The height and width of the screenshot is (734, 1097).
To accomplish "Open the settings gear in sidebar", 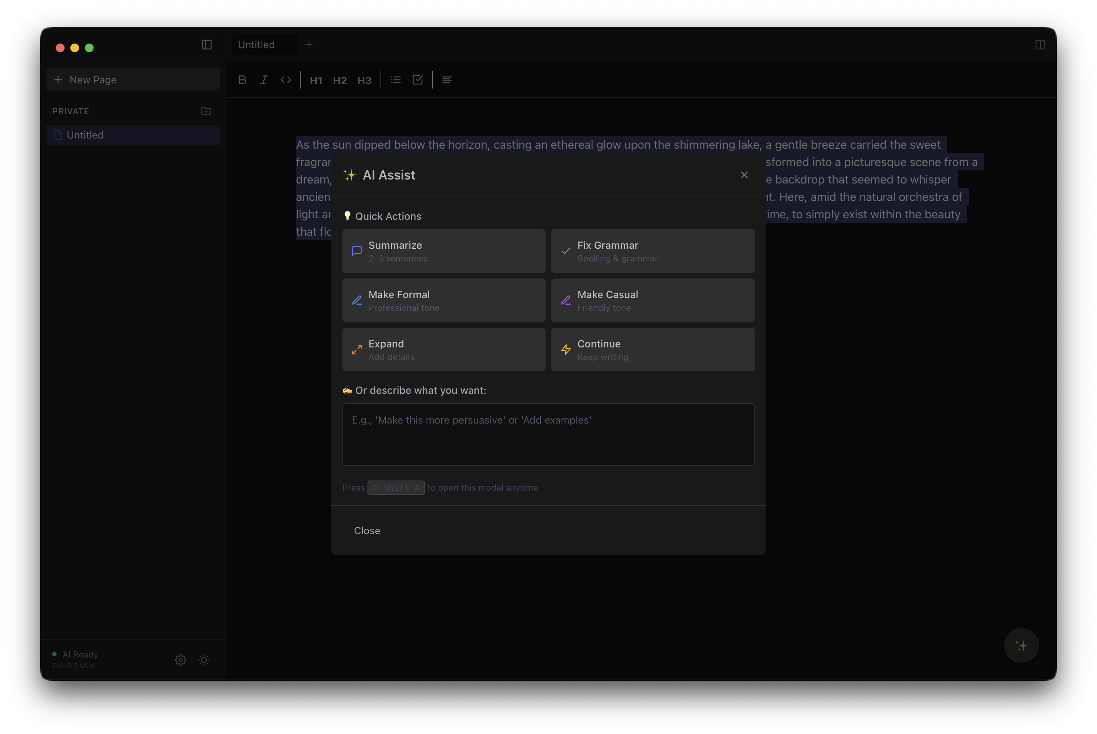I will [x=180, y=660].
